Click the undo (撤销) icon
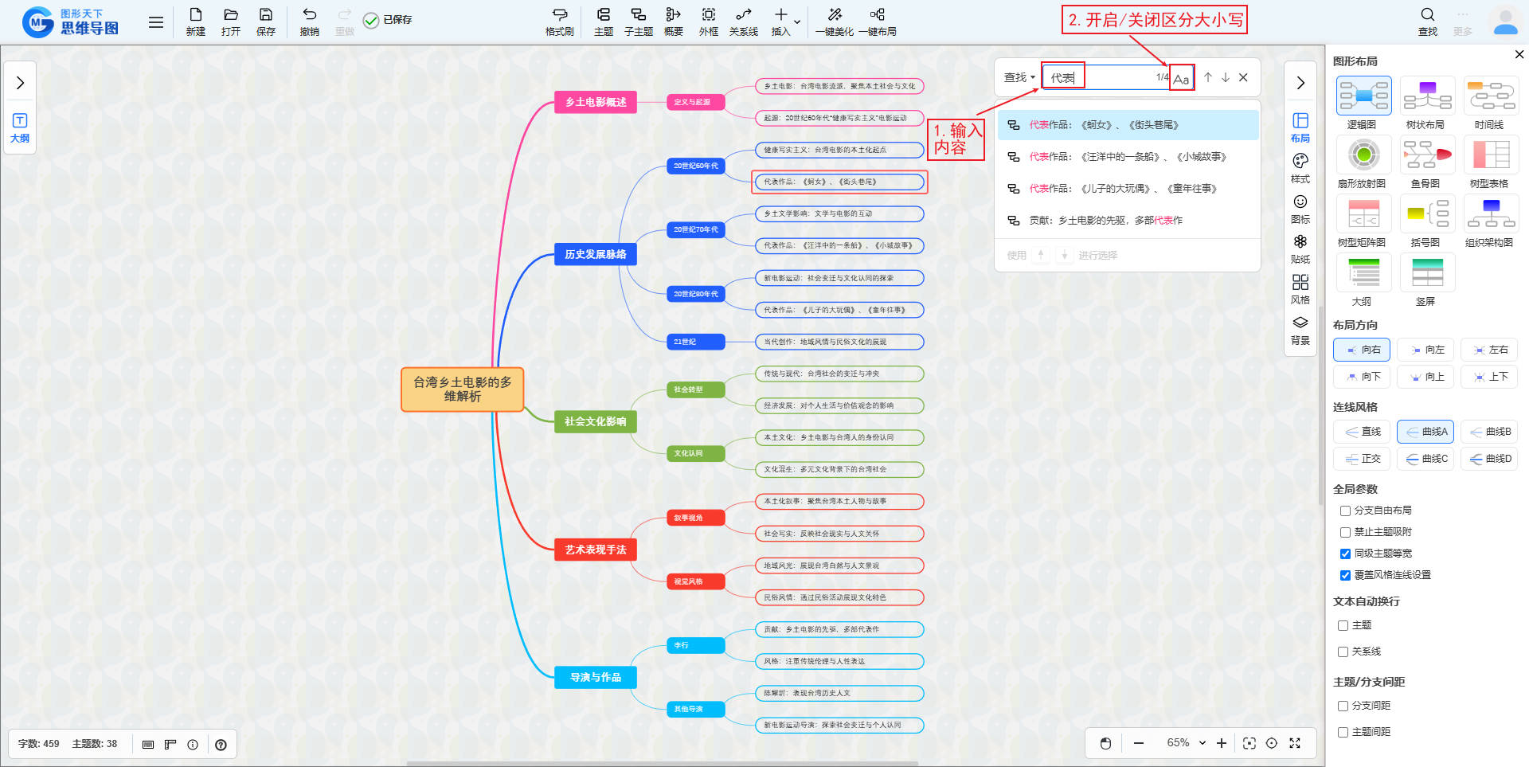Screen dimensions: 1529x767 (309, 22)
